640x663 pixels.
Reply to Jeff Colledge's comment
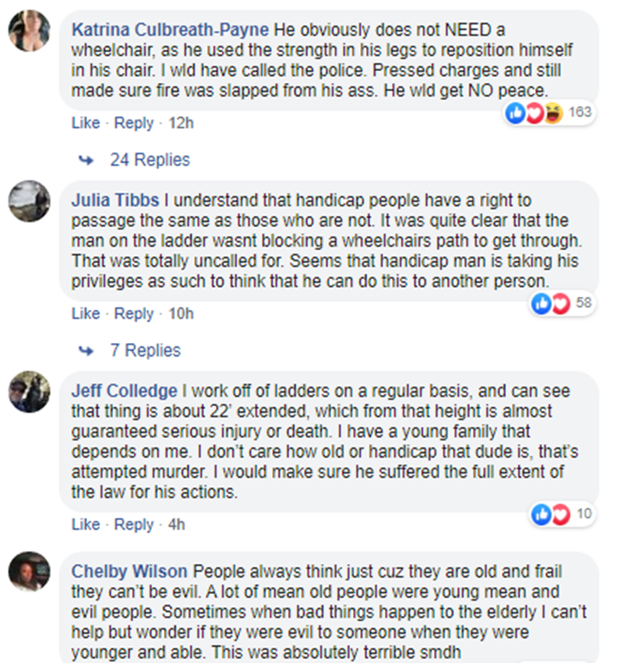tap(134, 524)
